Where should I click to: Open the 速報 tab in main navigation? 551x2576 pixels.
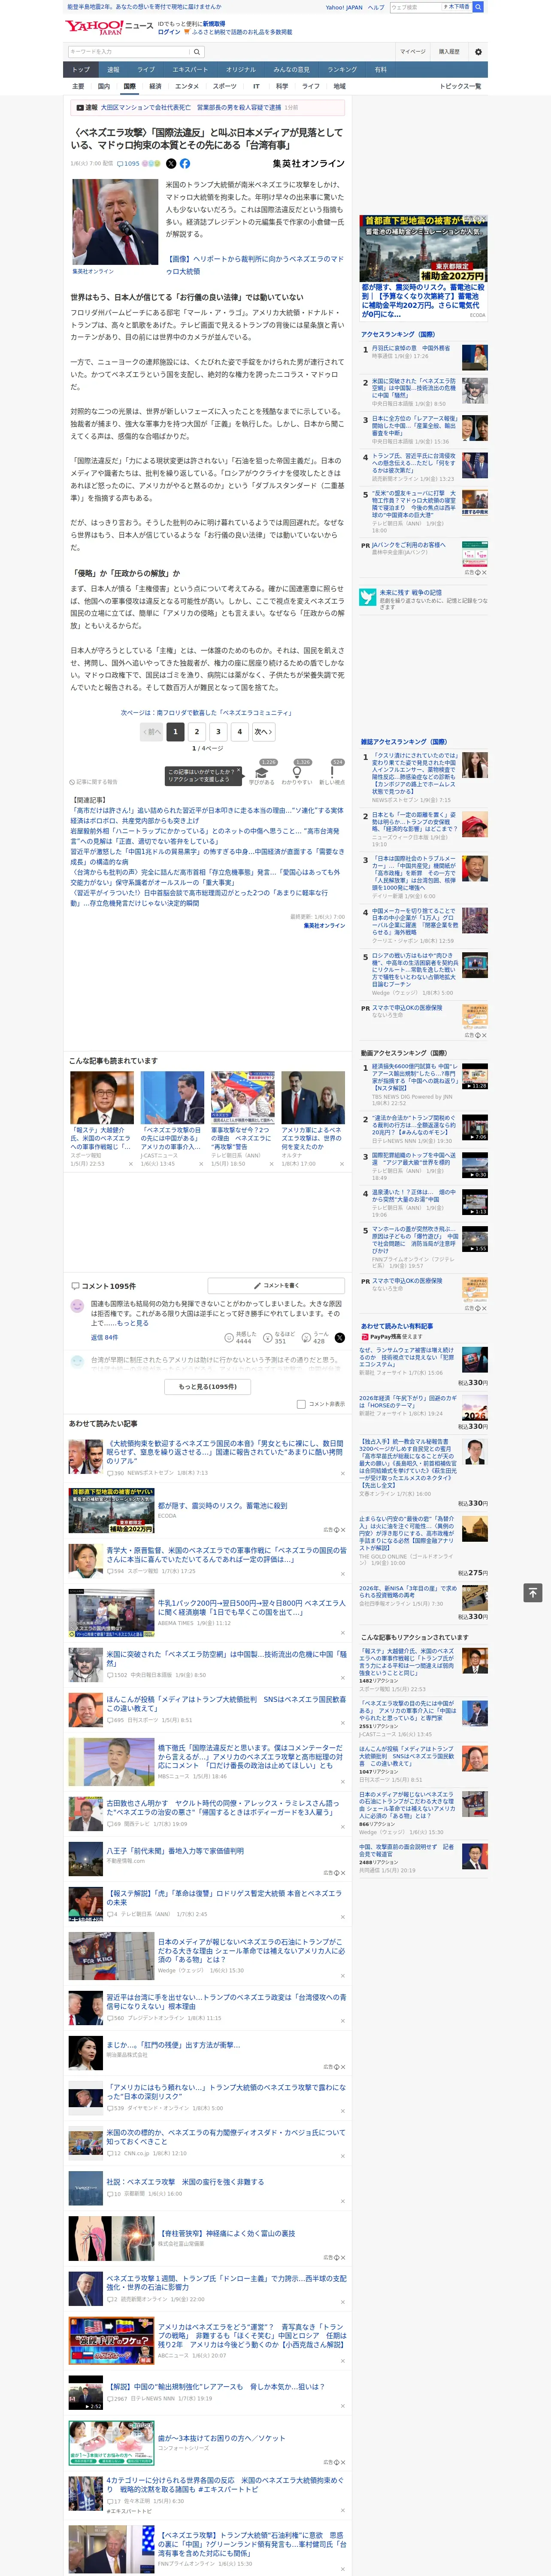pos(113,69)
